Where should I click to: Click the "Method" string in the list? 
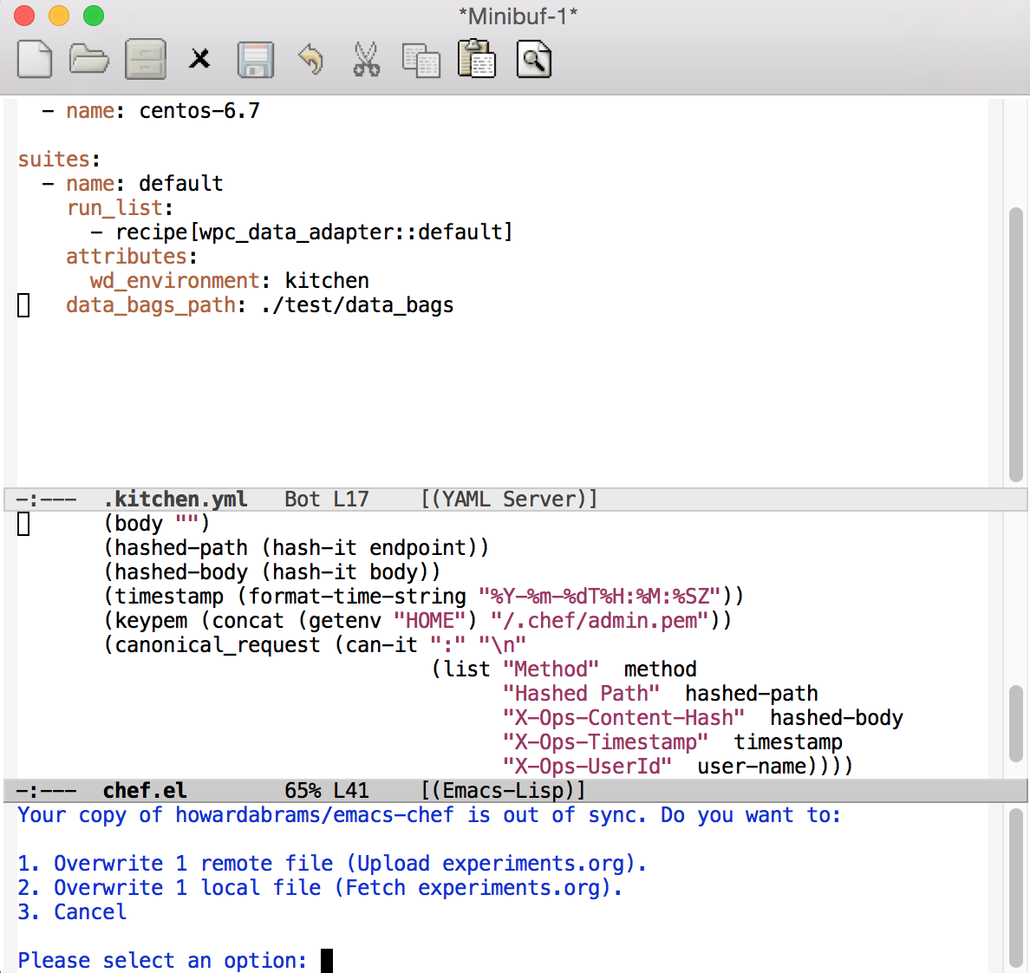point(551,669)
